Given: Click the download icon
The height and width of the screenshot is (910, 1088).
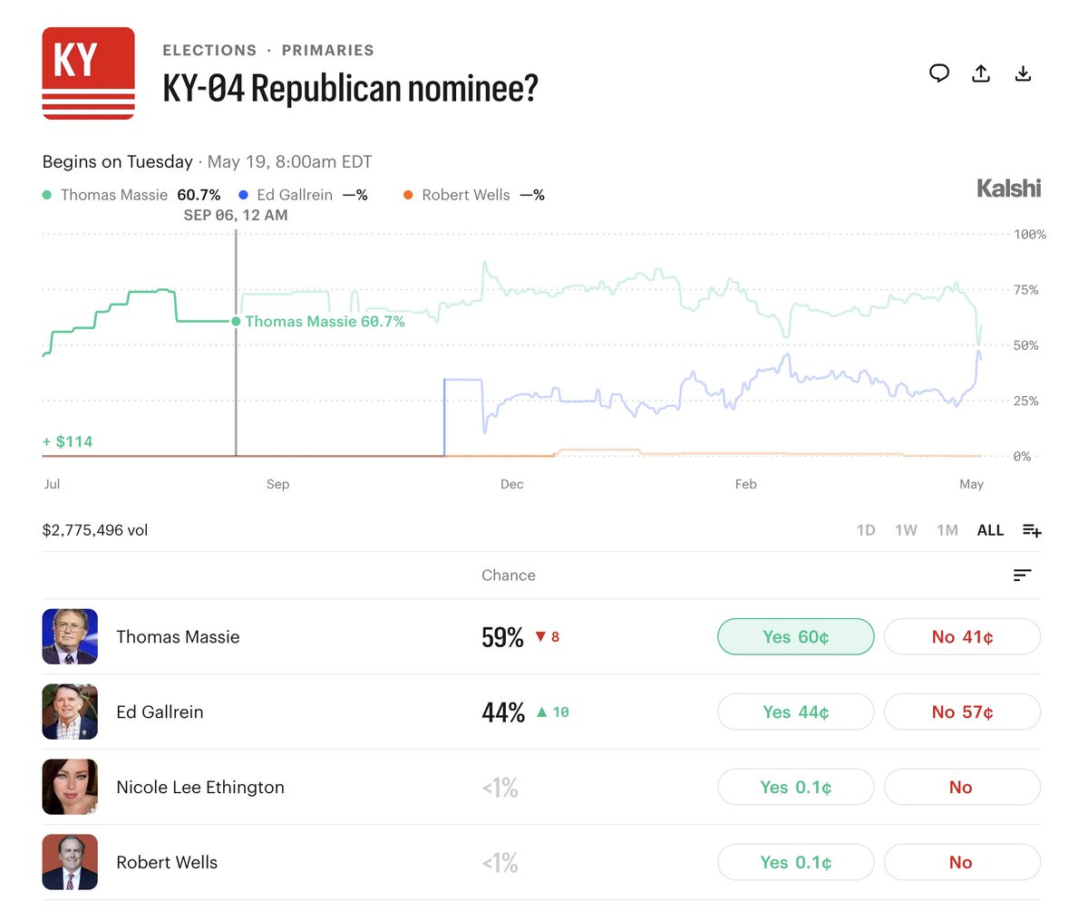Looking at the screenshot, I should [x=1023, y=73].
